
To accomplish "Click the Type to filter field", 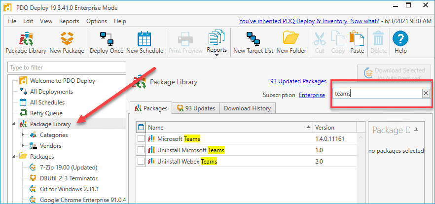I will pyautogui.click(x=67, y=68).
